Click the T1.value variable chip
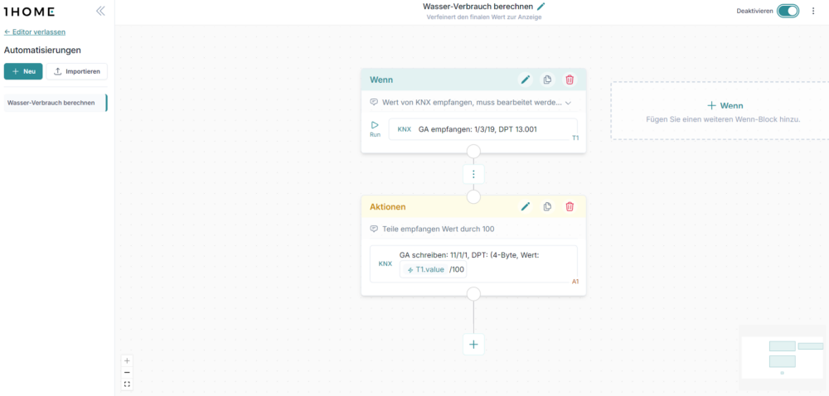Viewport: 829px width, 396px height. point(427,269)
